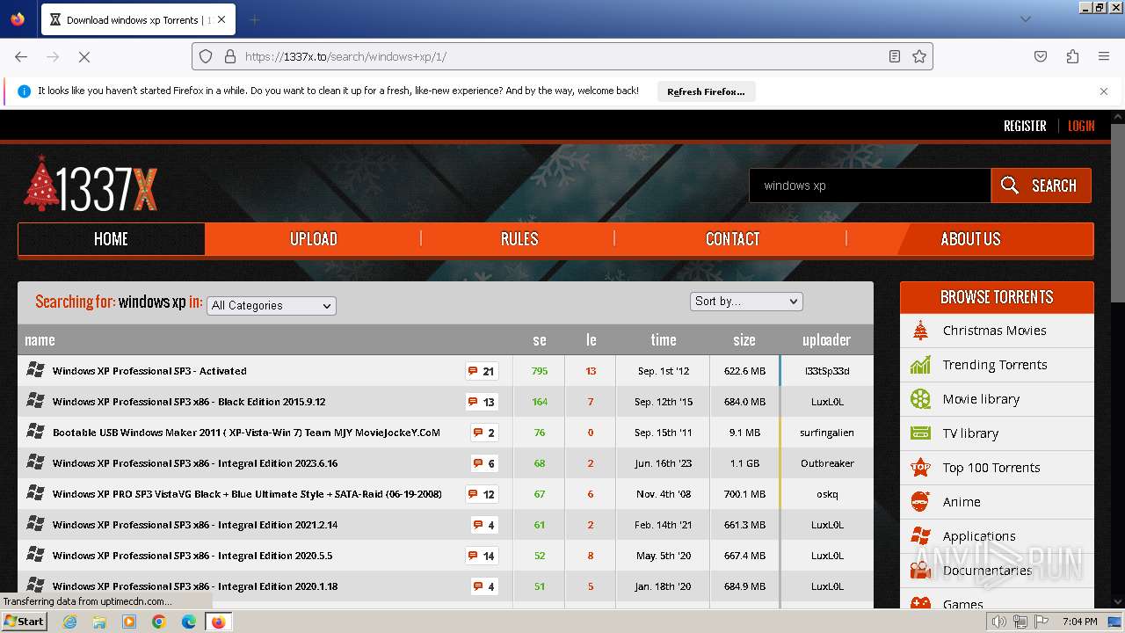This screenshot has height=633, width=1125.
Task: Click the Search button
Action: [x=1042, y=186]
